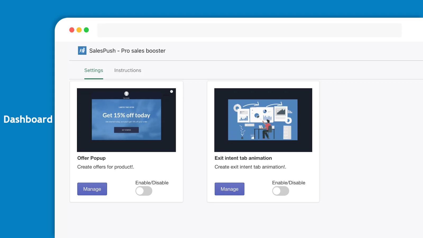The image size is (423, 238).
Task: Close the window with the red button
Action: pyautogui.click(x=72, y=30)
